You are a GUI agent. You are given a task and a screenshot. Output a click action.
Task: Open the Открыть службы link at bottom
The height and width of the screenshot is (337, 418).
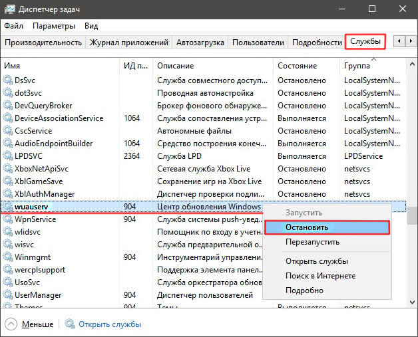point(110,324)
